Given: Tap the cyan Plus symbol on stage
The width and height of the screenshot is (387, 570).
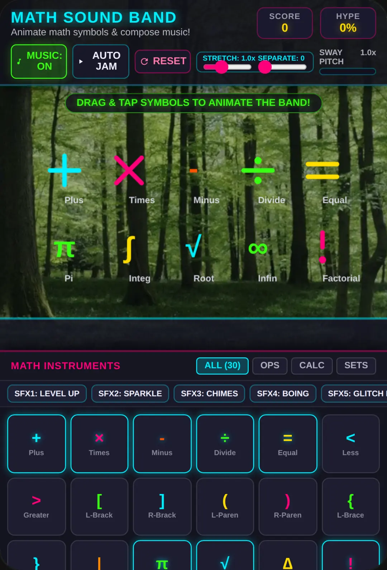Looking at the screenshot, I should click(64, 170).
